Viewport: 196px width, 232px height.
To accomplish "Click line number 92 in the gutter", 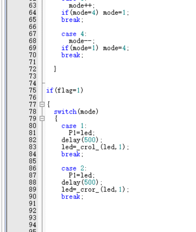I will pyautogui.click(x=33, y=211).
